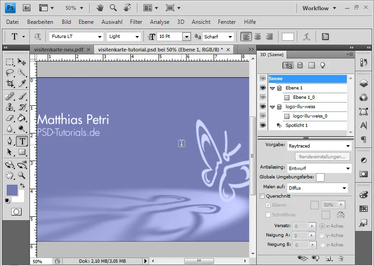
Task: Select the 3D Rotate tool
Action: 9,165
